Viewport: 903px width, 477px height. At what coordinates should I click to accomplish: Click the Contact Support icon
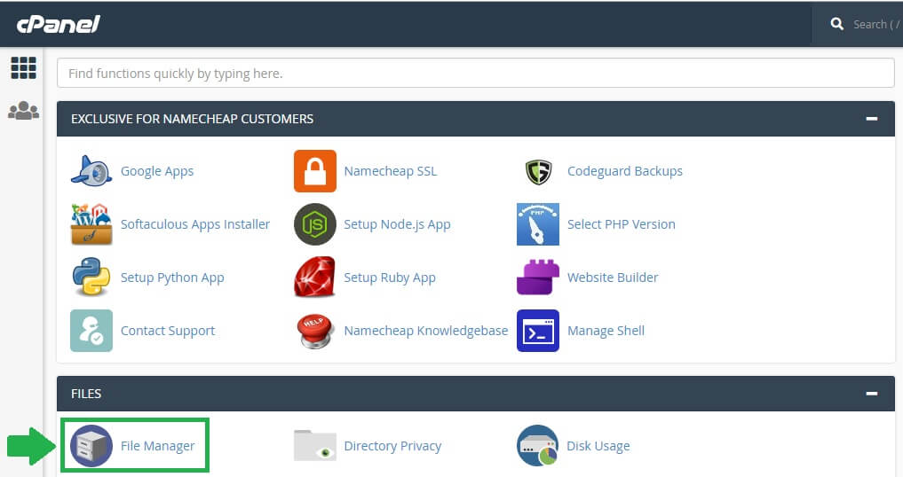click(x=91, y=331)
